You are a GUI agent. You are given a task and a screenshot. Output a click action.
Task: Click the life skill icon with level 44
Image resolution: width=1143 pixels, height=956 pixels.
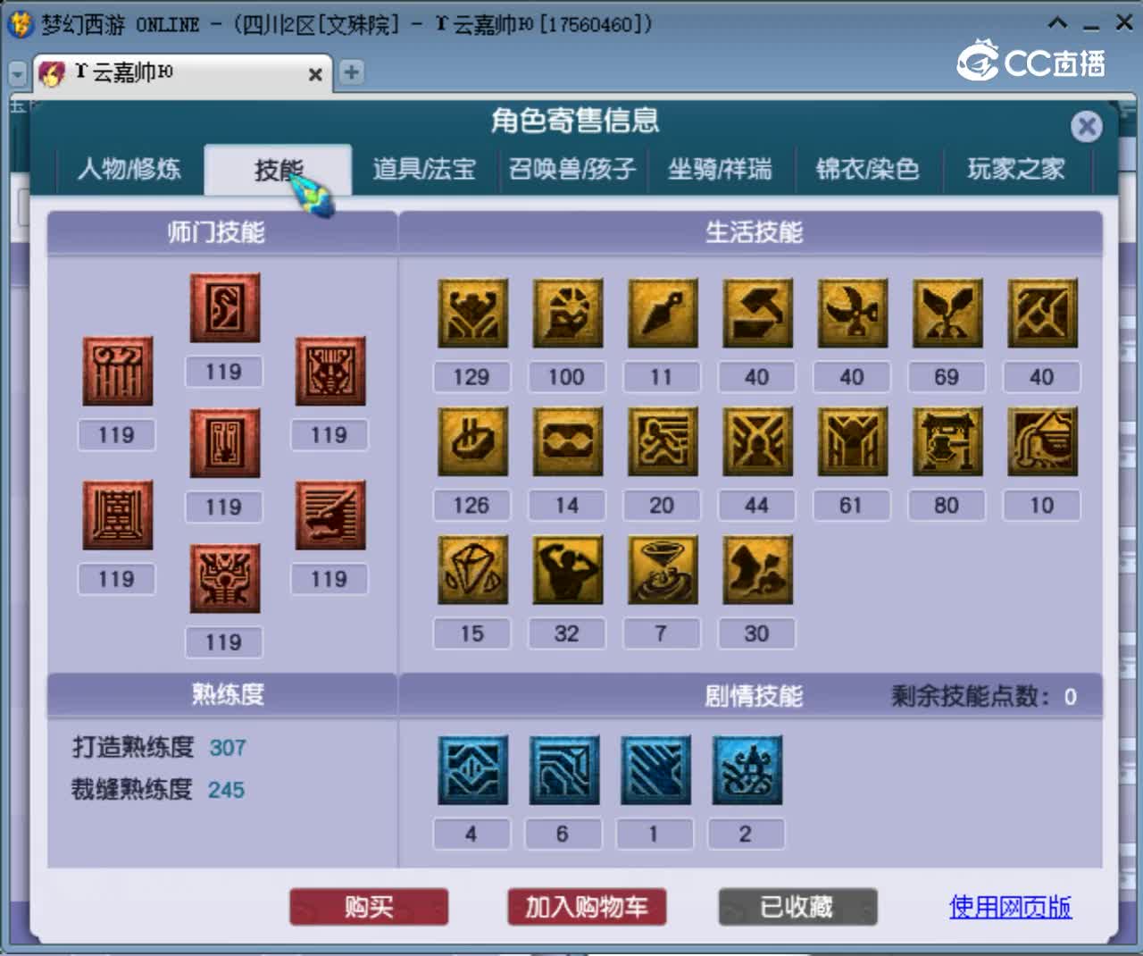[757, 441]
